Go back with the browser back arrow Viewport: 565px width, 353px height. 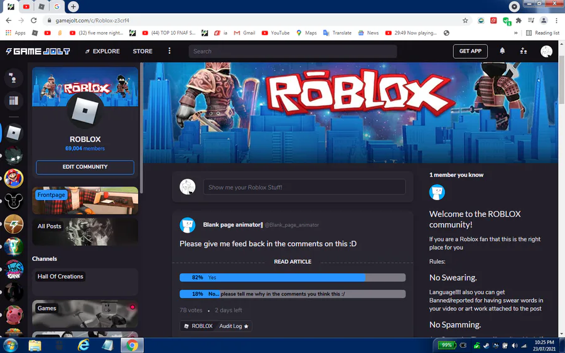(x=9, y=21)
